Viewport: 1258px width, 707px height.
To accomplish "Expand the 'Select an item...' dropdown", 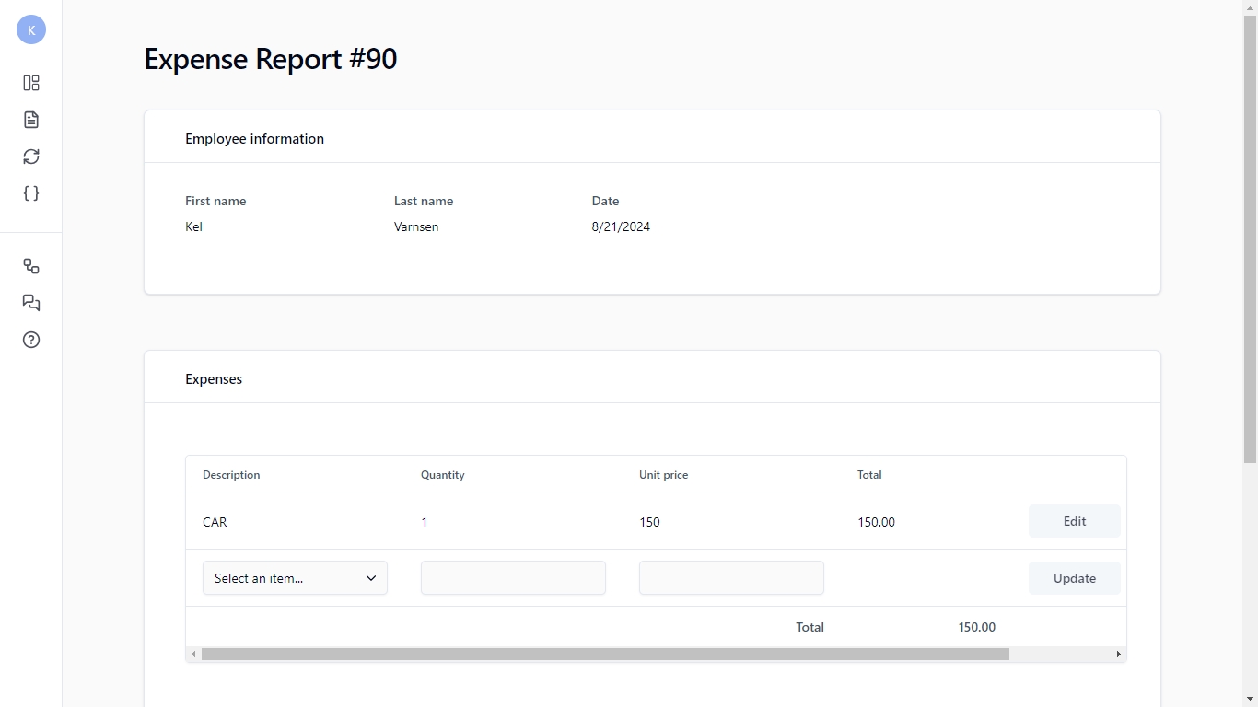I will [x=295, y=578].
